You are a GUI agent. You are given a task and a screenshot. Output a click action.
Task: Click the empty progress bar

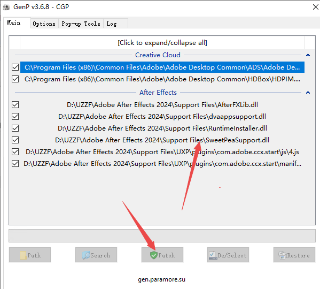pyautogui.click(x=162, y=235)
